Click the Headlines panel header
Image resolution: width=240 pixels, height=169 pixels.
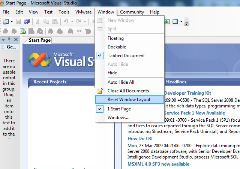176,82
